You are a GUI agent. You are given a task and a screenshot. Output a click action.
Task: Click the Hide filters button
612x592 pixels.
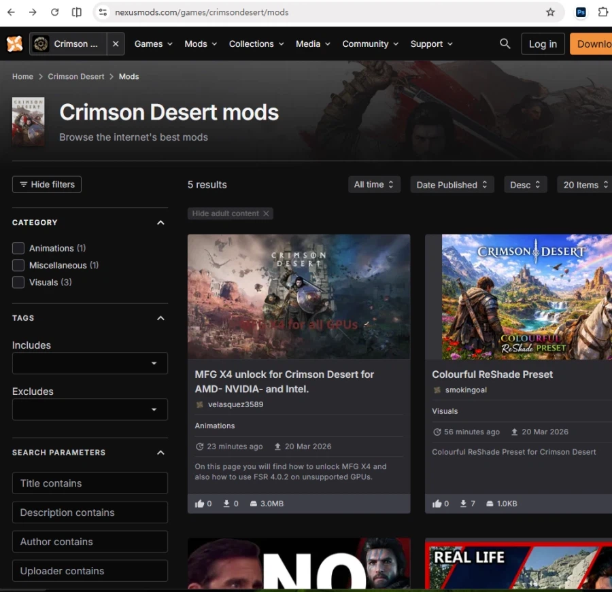coord(47,184)
